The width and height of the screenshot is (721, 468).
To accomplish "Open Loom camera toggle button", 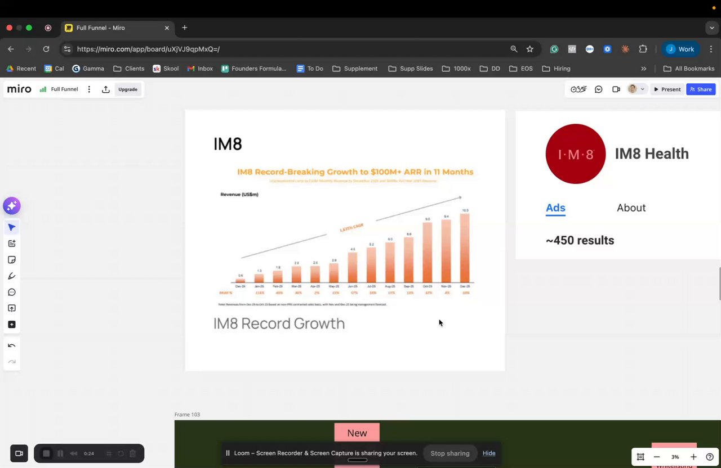I will [x=19, y=453].
